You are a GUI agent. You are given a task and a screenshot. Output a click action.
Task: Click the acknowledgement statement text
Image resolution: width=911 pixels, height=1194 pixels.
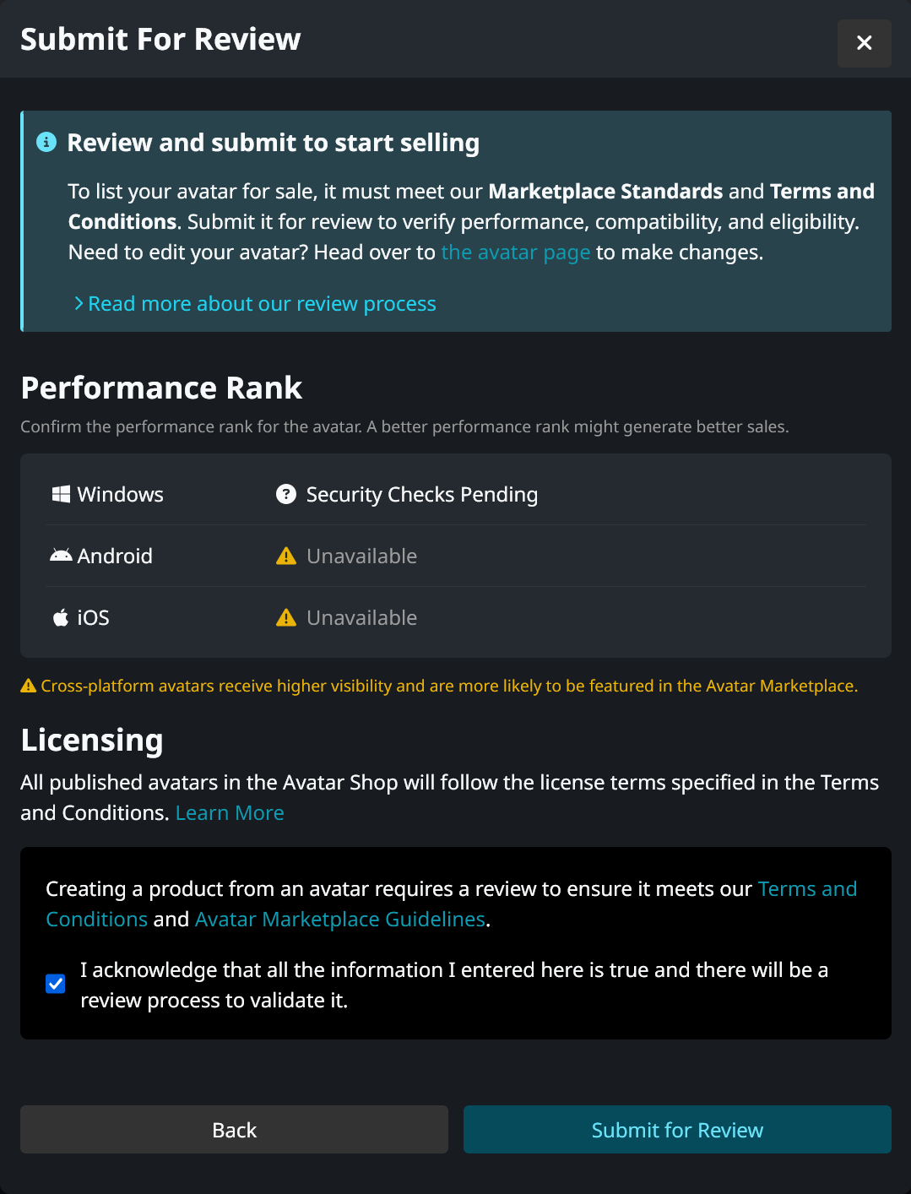coord(454,985)
